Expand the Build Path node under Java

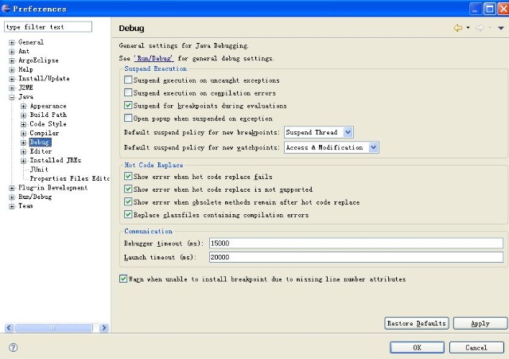point(23,115)
